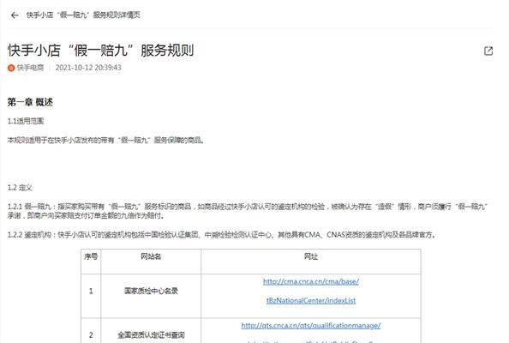The width and height of the screenshot is (509, 343).
Task: Click the paragraph starting 本规则适用于在快手小店
Action: point(105,141)
